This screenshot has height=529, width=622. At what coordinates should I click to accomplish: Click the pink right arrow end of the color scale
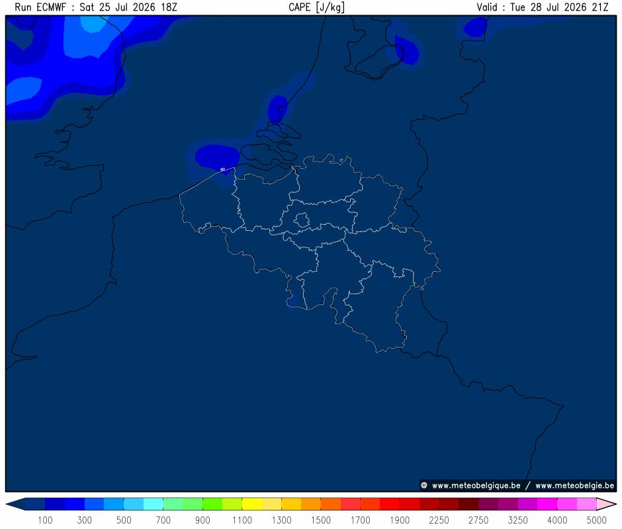pyautogui.click(x=606, y=504)
